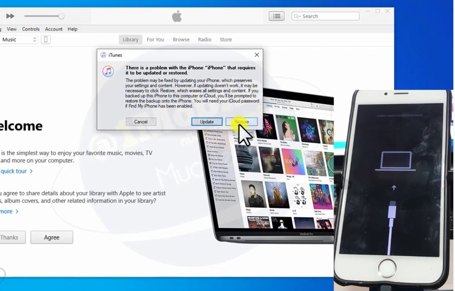The height and width of the screenshot is (291, 455).
Task: Maximize the iTunes window
Action: (377, 11)
